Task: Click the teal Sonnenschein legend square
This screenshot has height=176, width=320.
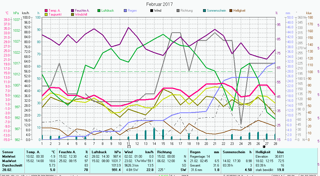Action: (204, 11)
